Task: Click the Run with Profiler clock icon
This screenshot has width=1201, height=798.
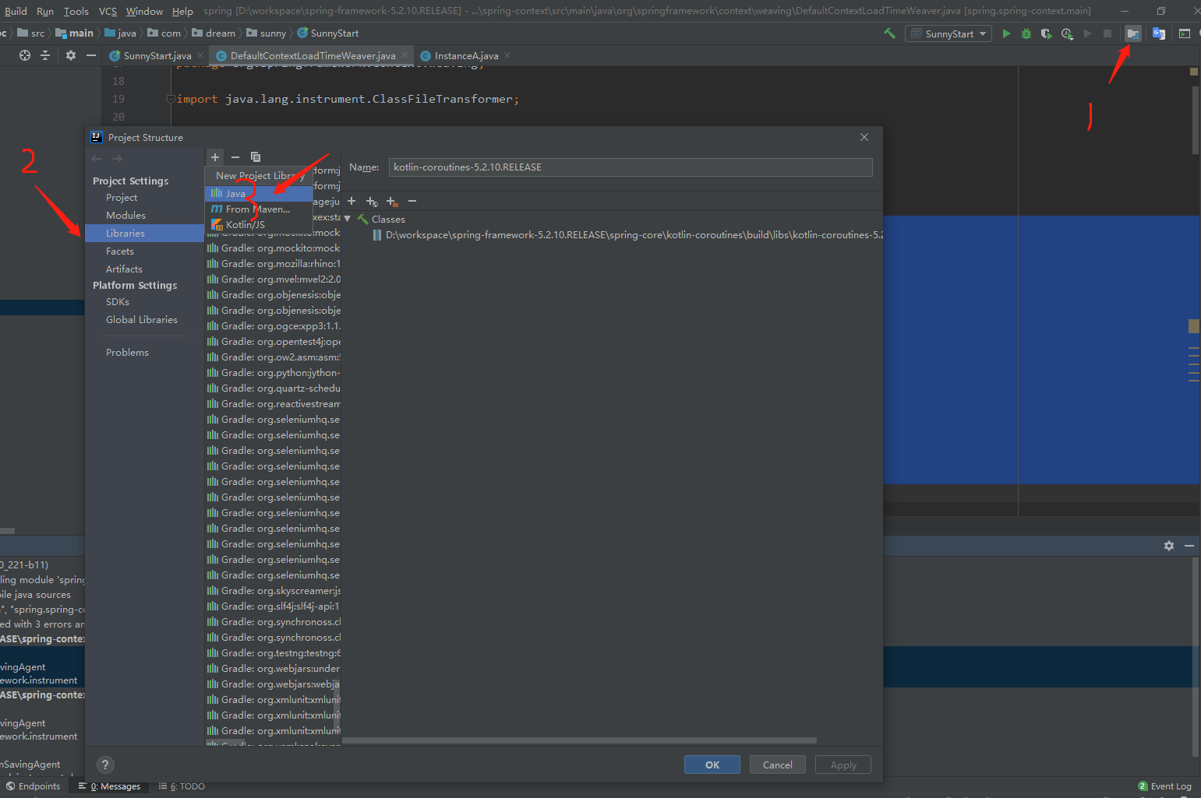Action: click(x=1067, y=33)
